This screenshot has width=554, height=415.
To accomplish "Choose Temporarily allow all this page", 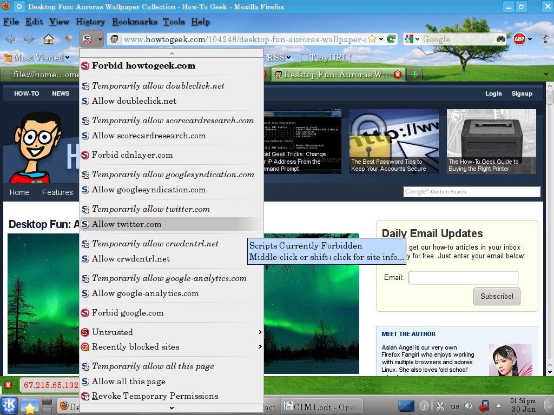I will (x=172, y=366).
